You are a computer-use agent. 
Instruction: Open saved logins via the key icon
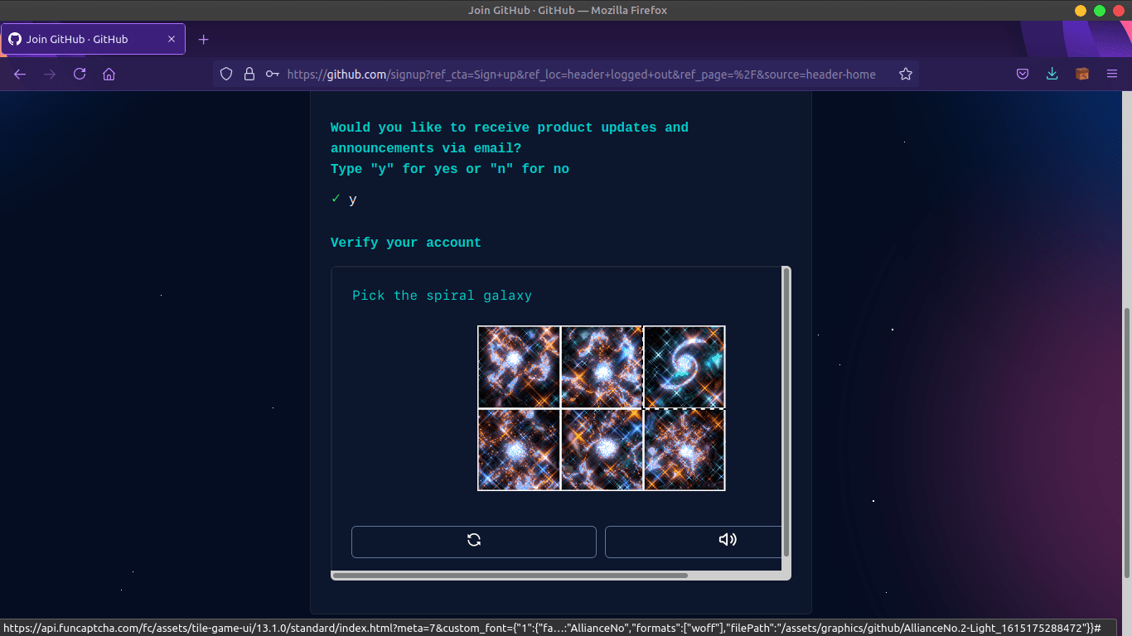pyautogui.click(x=272, y=74)
